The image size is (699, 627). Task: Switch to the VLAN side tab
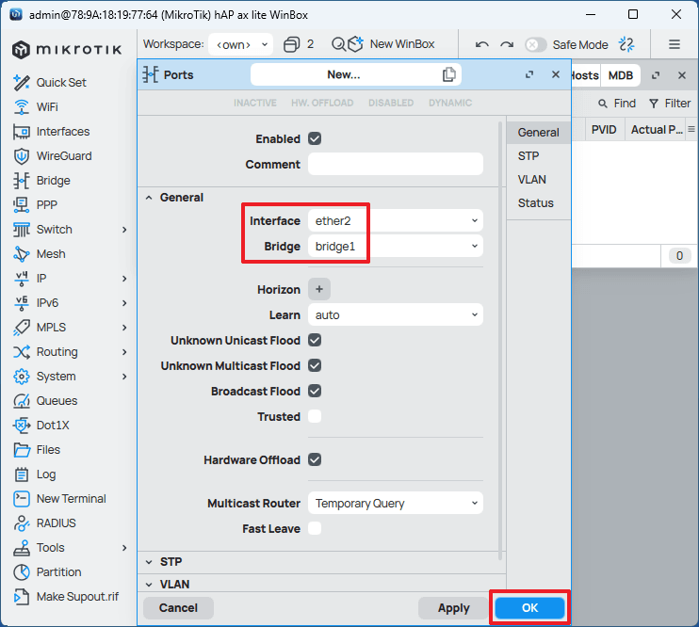click(531, 180)
